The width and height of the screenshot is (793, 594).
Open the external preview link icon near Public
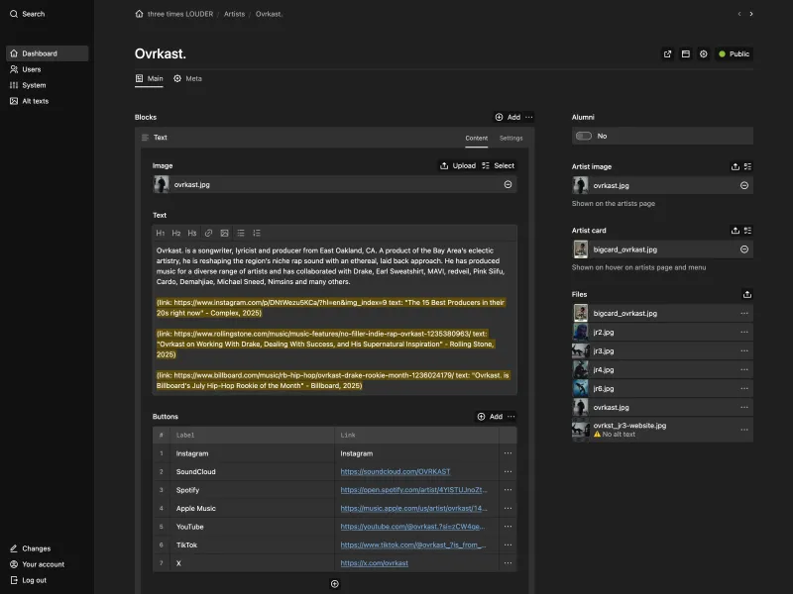click(667, 54)
